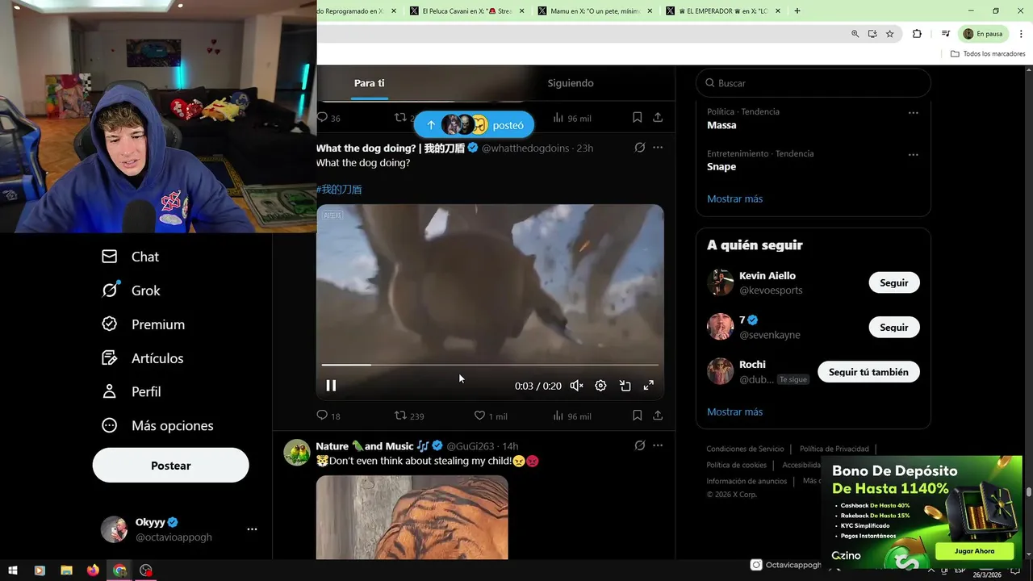
Task: Focus the Buscar search field
Action: (813, 83)
